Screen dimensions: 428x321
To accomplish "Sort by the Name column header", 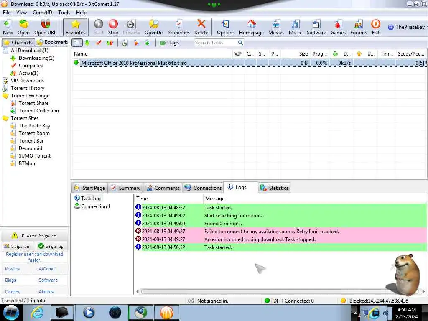I will (x=152, y=54).
